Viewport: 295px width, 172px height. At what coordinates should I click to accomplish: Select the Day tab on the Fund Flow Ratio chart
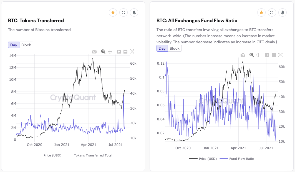coord(162,48)
